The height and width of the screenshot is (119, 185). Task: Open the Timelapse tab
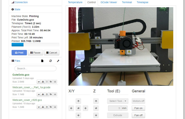(x=142, y=2)
